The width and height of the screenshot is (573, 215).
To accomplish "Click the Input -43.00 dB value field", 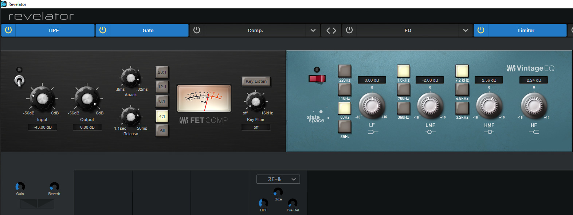I will pos(42,127).
